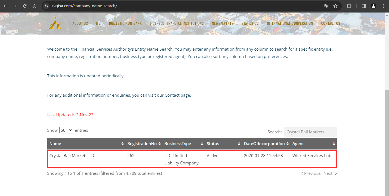The height and width of the screenshot is (196, 389).
Task: Open the CONTACT US menu
Action: click(x=331, y=23)
